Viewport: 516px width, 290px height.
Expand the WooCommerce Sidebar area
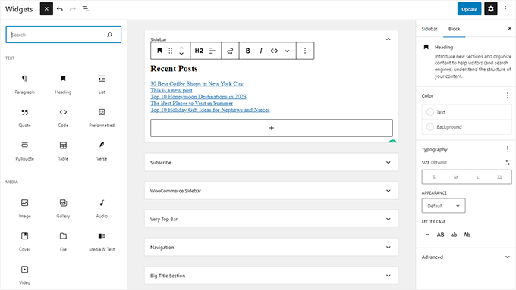272,191
